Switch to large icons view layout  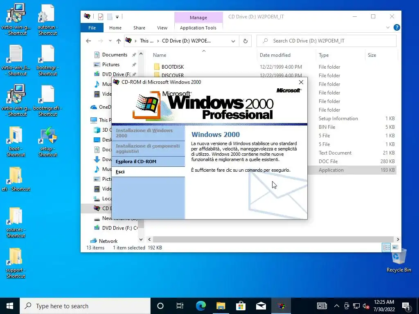tap(396, 247)
